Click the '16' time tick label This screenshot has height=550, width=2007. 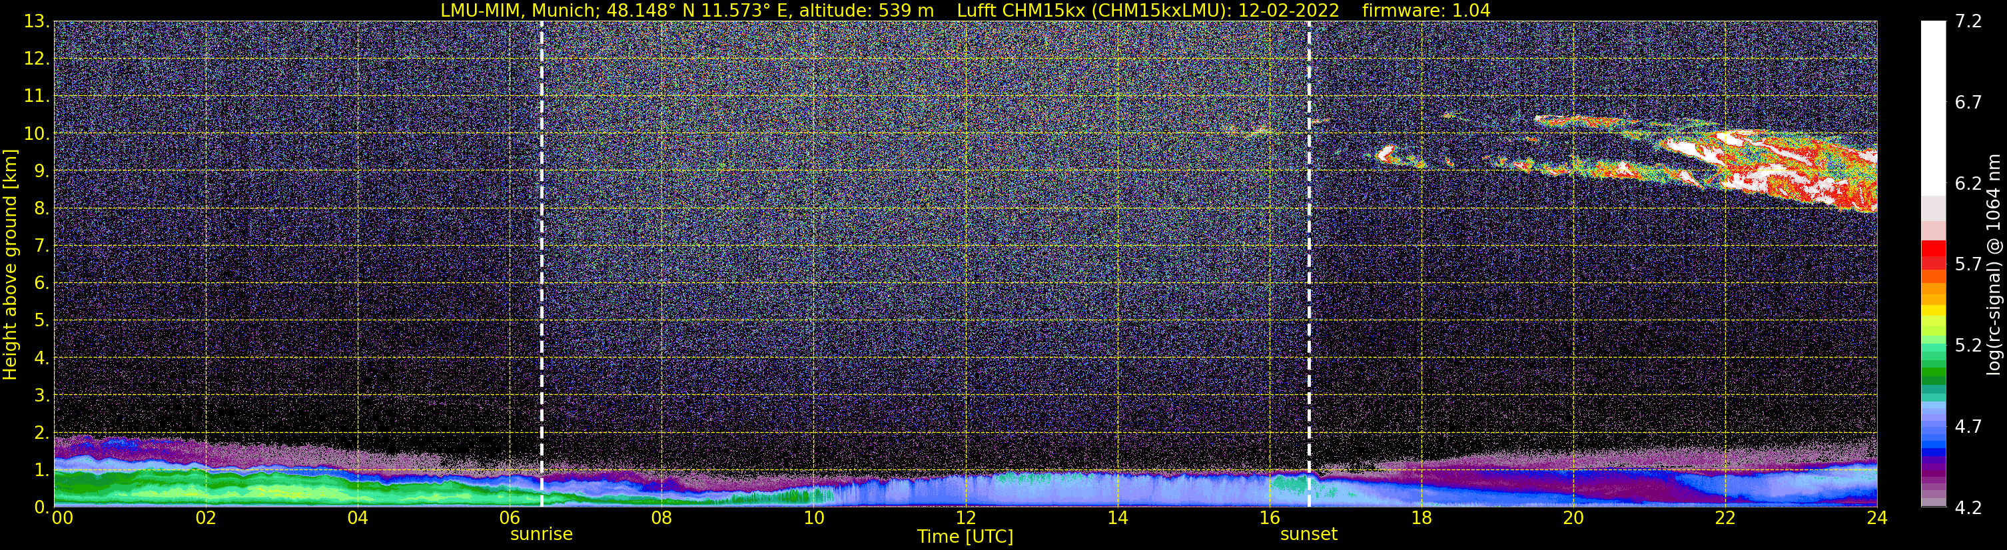1269,519
